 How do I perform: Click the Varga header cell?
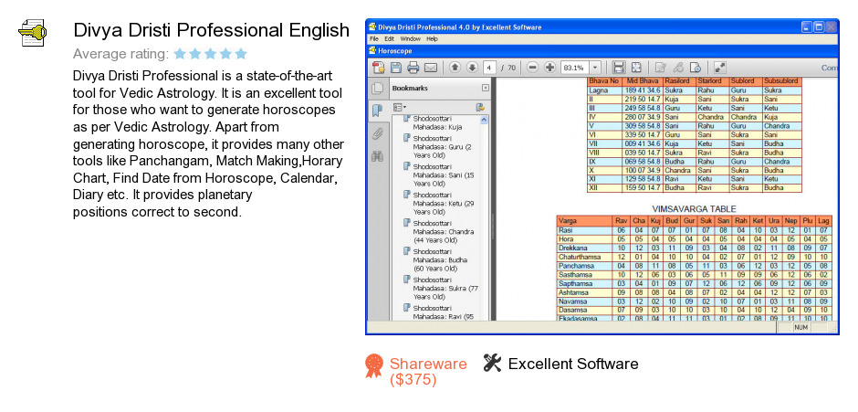pyautogui.click(x=584, y=221)
